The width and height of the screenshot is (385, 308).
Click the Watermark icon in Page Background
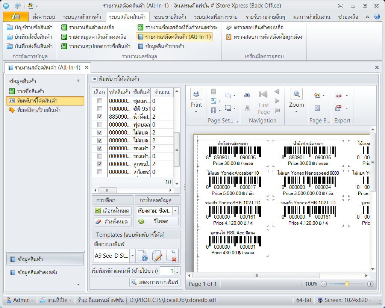coord(317,108)
